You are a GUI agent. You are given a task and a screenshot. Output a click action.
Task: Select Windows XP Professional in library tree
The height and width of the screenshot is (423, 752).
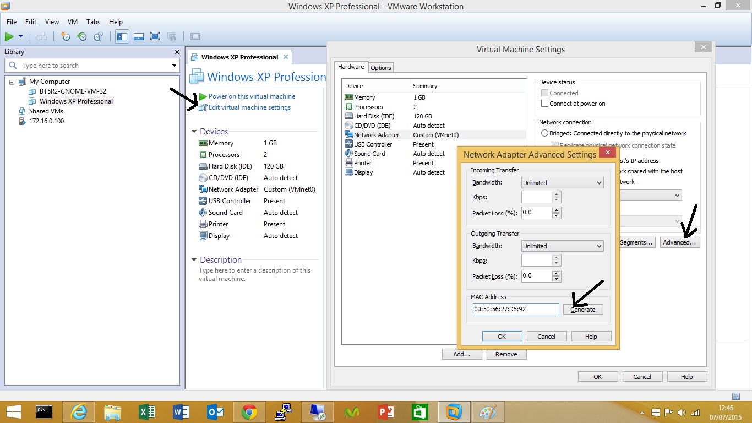[x=76, y=101]
